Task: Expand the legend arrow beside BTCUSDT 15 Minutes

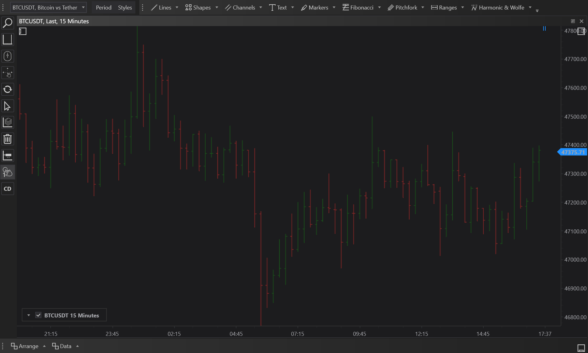Action: click(29, 315)
